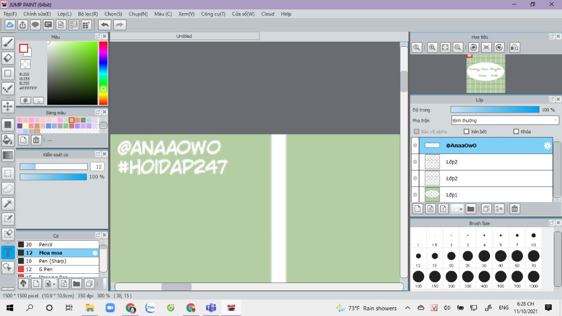Click the Undo arrow in toolbar

pyautogui.click(x=105, y=25)
